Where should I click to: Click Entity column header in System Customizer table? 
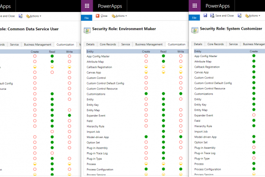(198, 51)
